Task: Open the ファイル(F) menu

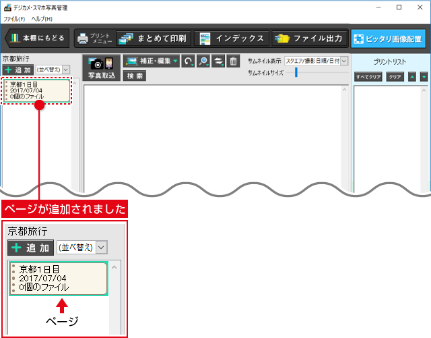Action: (x=14, y=19)
